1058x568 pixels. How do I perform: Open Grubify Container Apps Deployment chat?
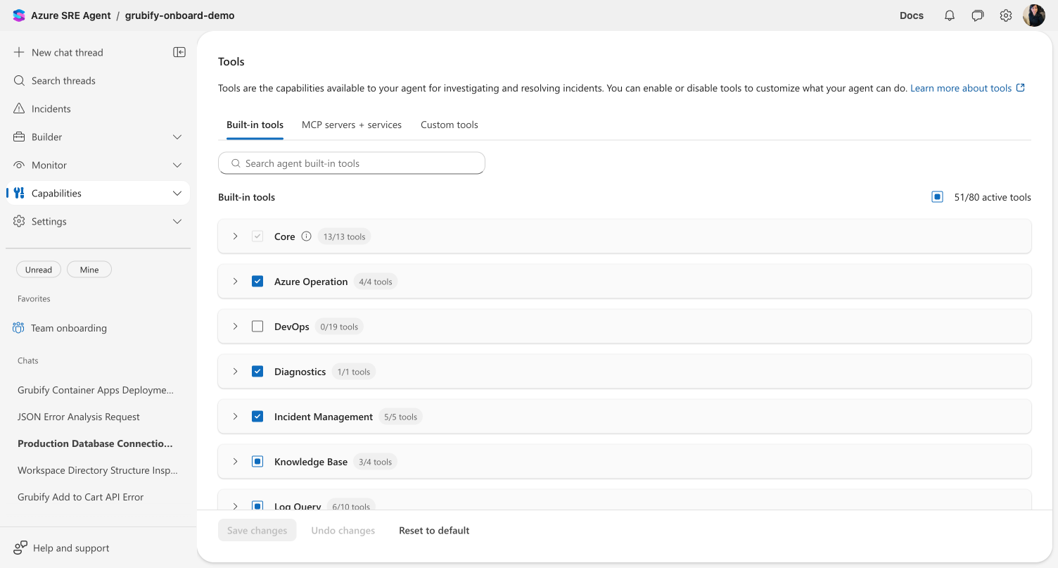96,390
